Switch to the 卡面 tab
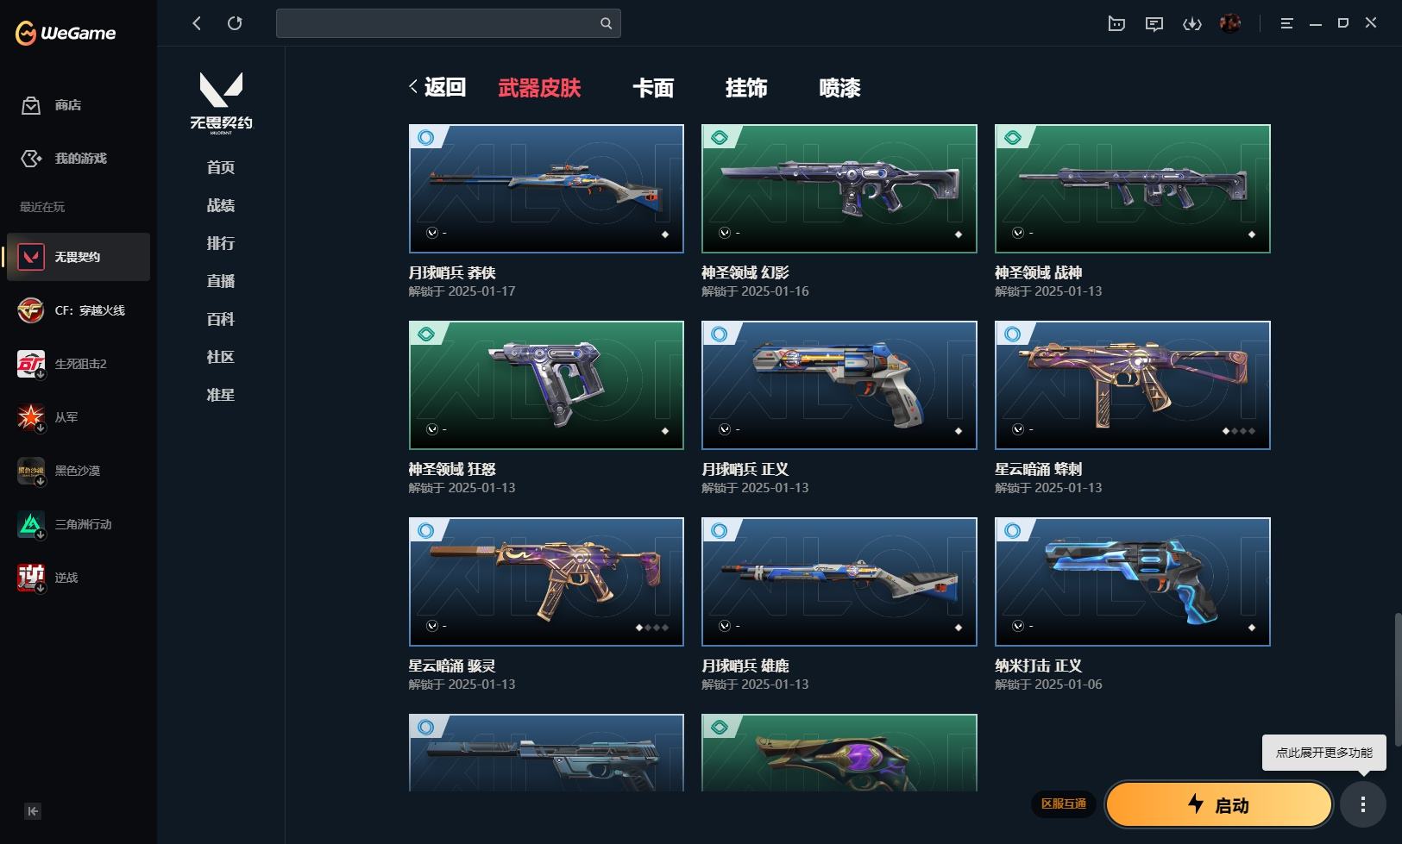Image resolution: width=1402 pixels, height=844 pixels. (x=653, y=88)
